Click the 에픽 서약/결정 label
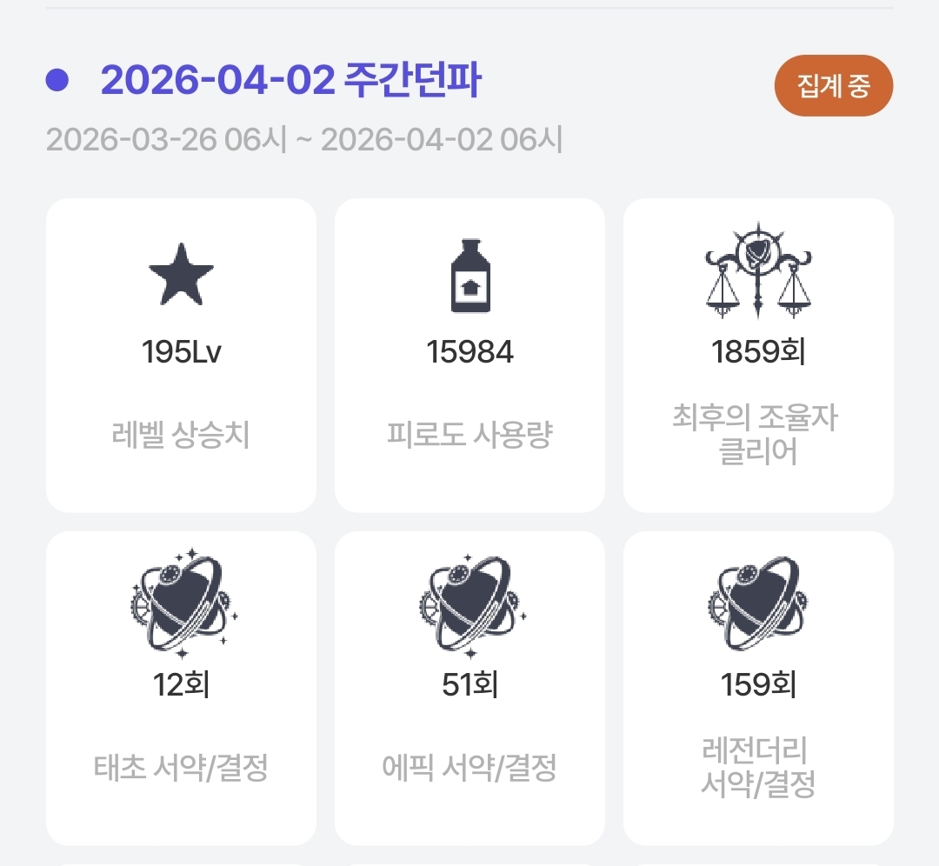939x866 pixels. (469, 768)
